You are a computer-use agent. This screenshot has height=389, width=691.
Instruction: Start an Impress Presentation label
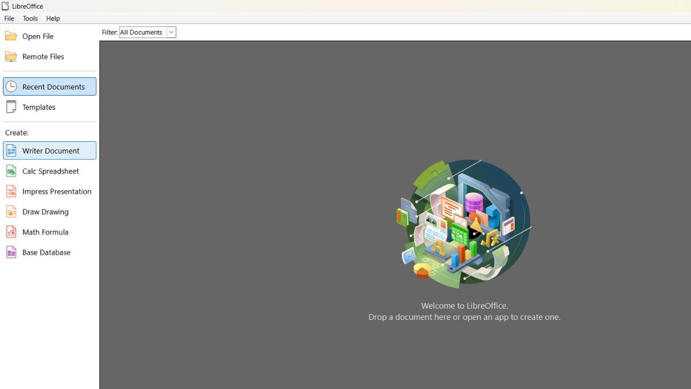click(57, 191)
